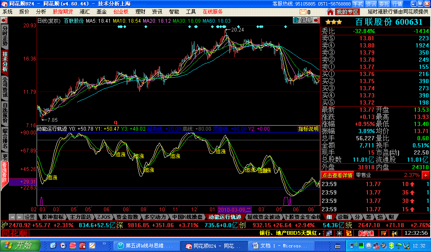
Task: Open the 同花顺 quick launch icon
Action: click(x=82, y=245)
